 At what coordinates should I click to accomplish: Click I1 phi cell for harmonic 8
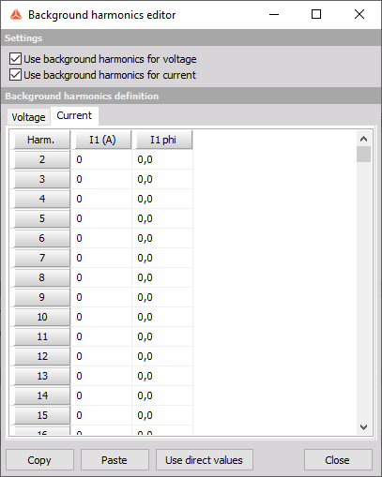pos(162,277)
